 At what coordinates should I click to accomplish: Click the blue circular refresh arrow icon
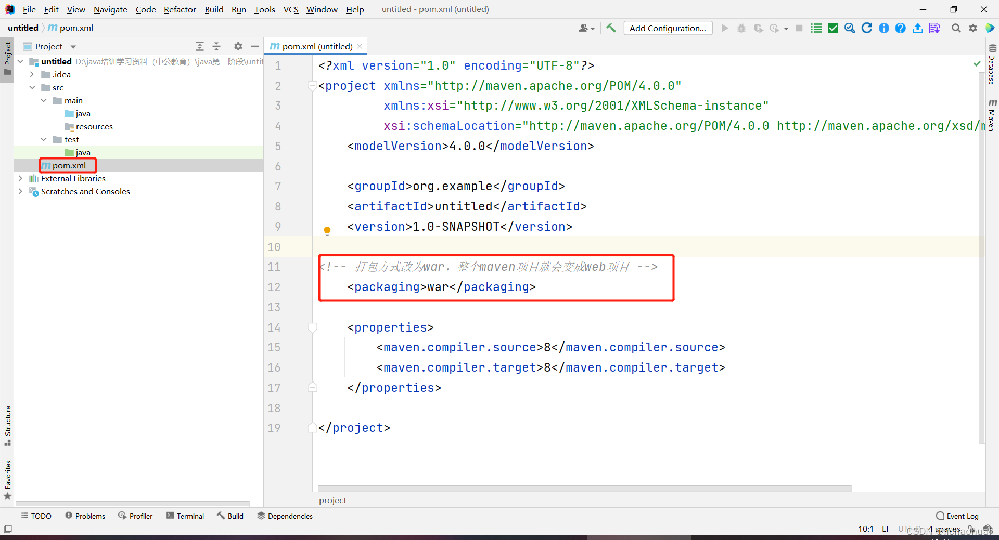867,28
